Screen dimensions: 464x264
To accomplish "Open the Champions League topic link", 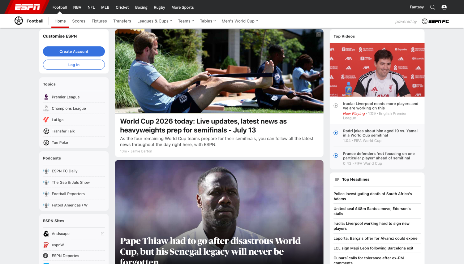I will [69, 108].
